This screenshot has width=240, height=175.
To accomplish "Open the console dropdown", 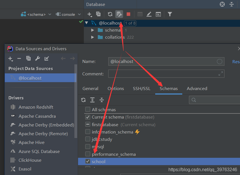I will [x=68, y=14].
